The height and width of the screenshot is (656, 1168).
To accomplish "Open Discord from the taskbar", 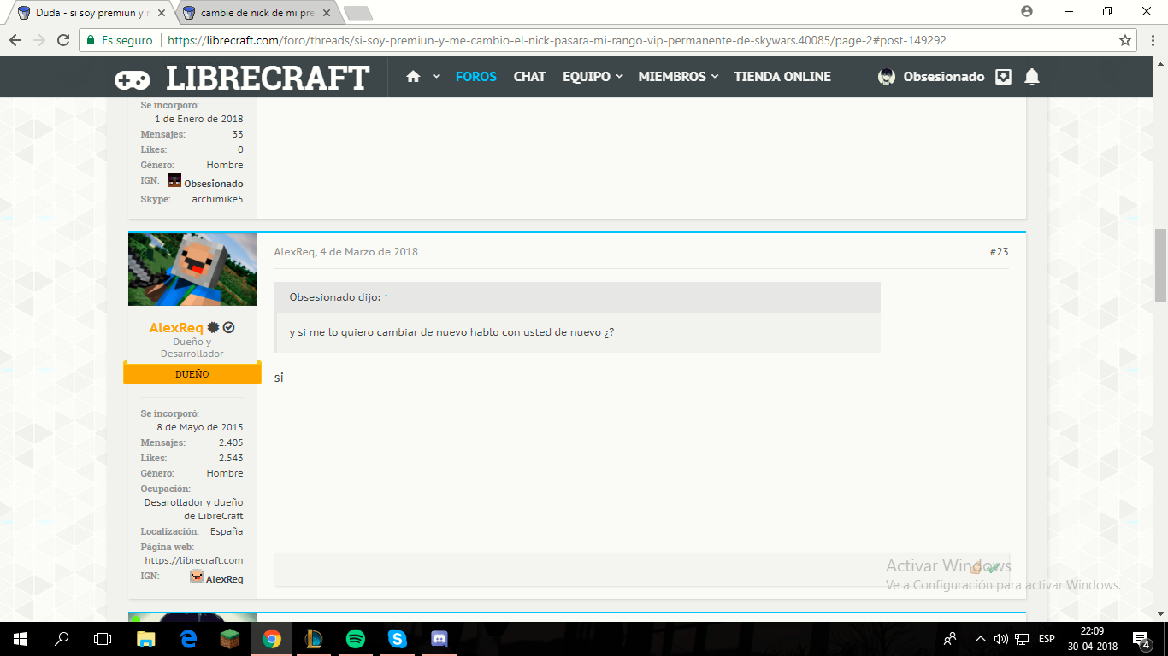I will point(439,638).
